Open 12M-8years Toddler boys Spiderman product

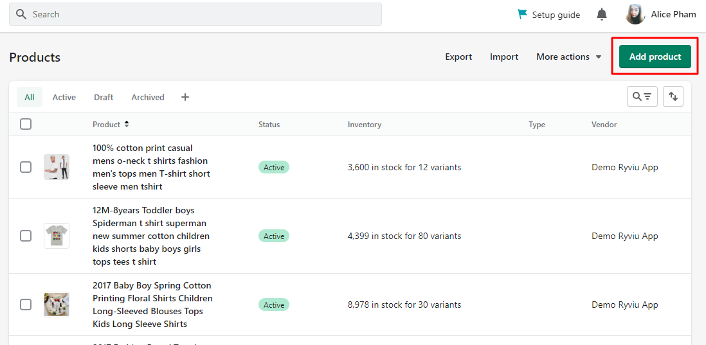coord(151,236)
